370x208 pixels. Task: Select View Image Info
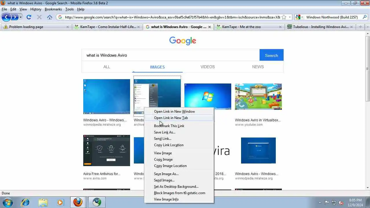tap(179, 199)
